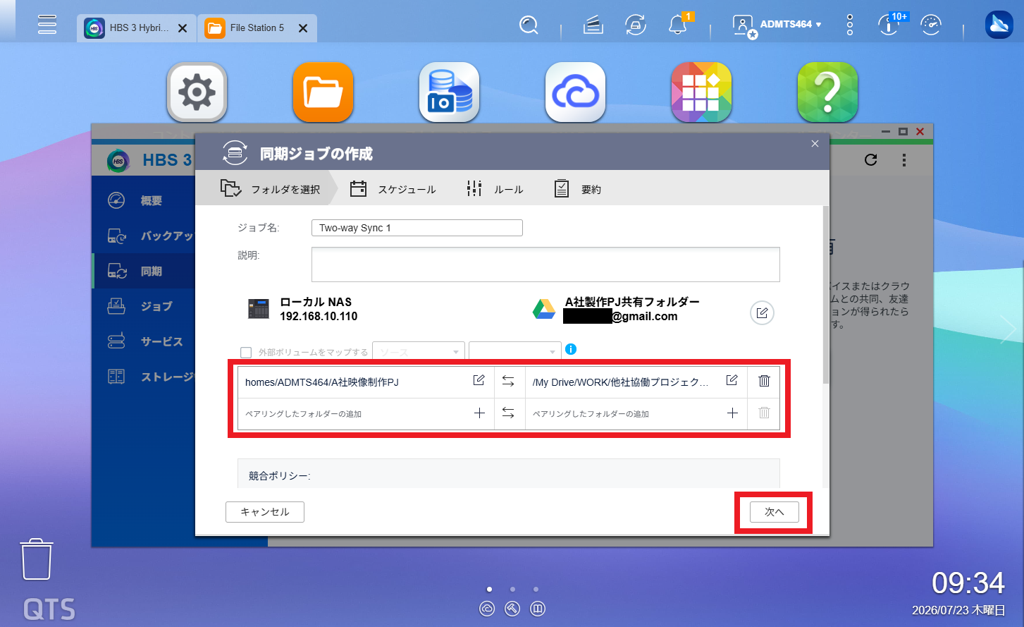1024x627 pixels.
Task: Open the ジョブ section in HBS 3 sidebar
Action: (x=144, y=306)
